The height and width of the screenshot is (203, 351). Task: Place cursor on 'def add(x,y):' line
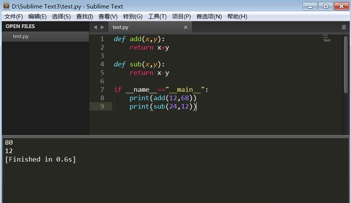point(139,39)
